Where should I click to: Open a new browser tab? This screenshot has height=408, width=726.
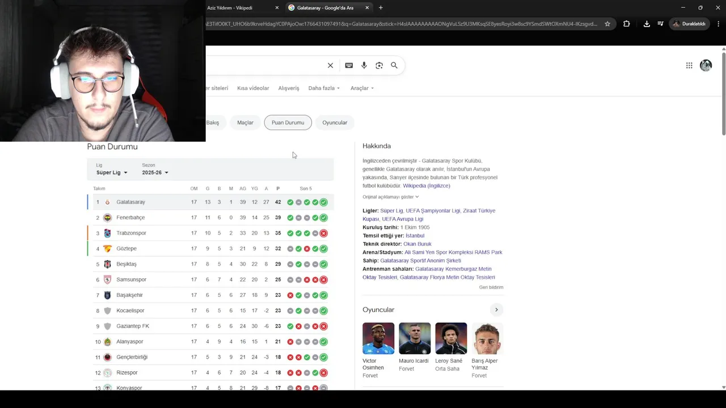pyautogui.click(x=381, y=7)
